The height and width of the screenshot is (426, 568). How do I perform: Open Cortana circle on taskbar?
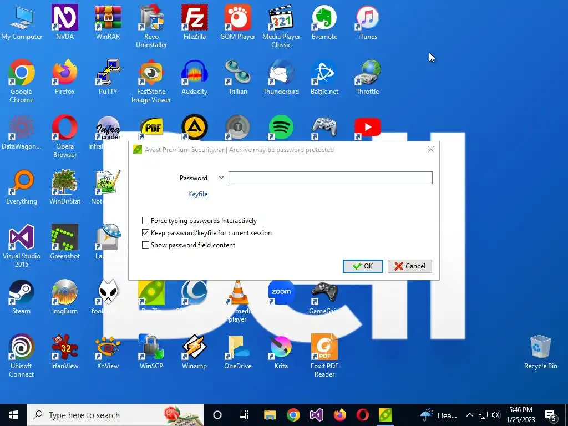(x=217, y=415)
